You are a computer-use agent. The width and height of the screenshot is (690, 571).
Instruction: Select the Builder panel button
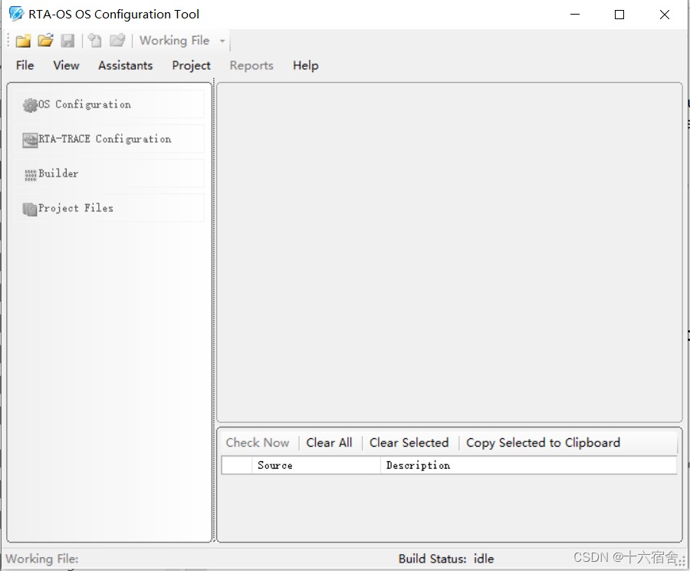(109, 173)
